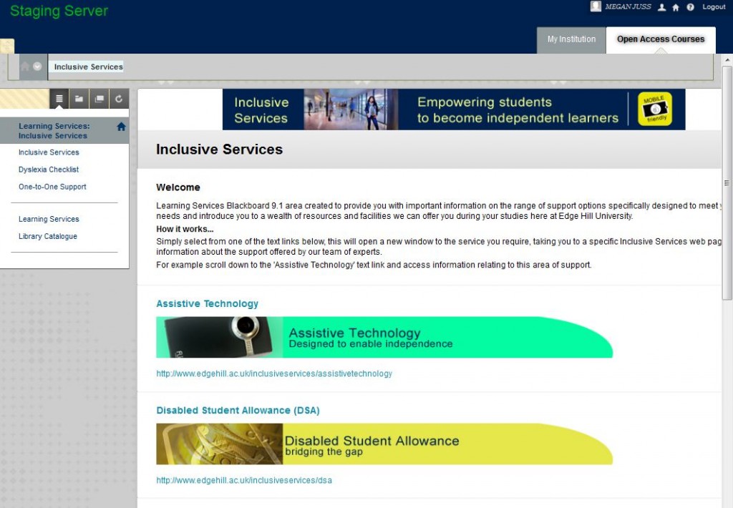Screen dimensions: 733x508
Task: Open Inclusive Services in the course menu
Action: 49,152
